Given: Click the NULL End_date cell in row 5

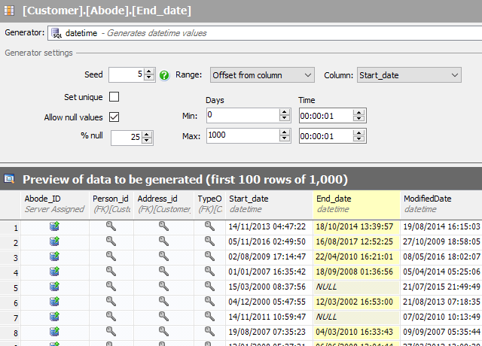Looking at the screenshot, I should pos(356,287).
